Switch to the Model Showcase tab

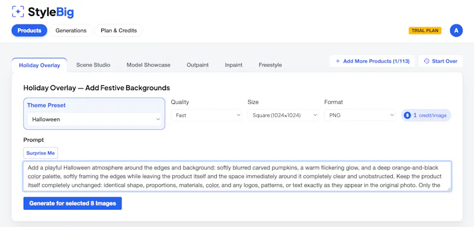pyautogui.click(x=149, y=65)
